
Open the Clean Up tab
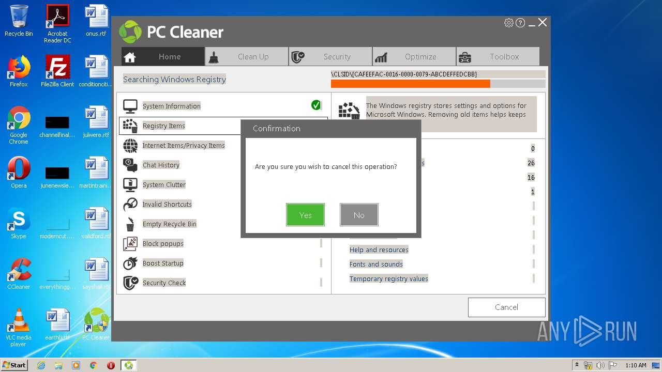click(247, 57)
